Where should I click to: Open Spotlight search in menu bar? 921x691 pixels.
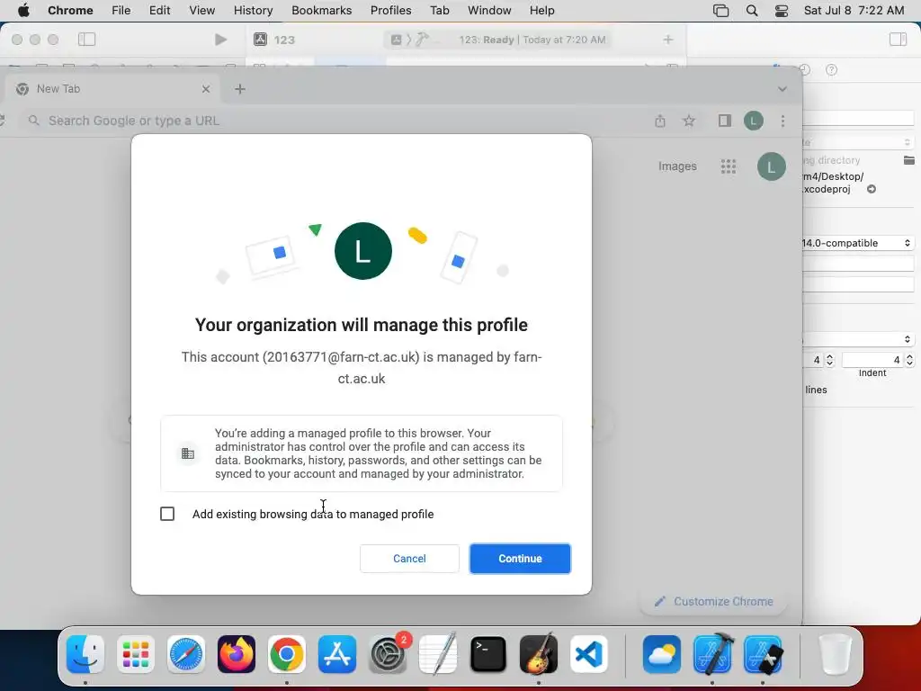tap(752, 11)
